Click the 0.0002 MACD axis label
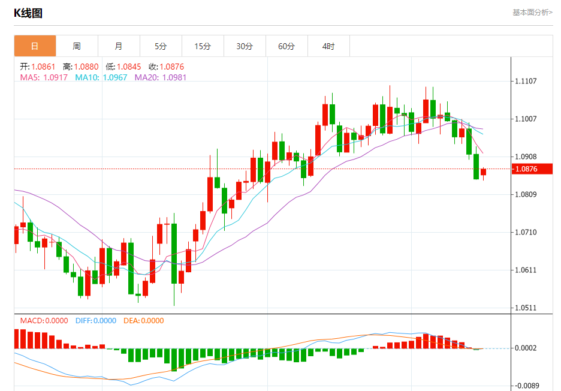The image size is (561, 391). click(526, 348)
